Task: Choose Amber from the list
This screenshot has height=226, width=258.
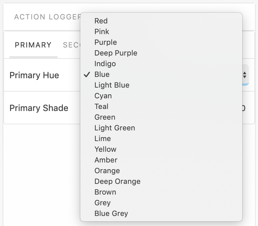Action: click(106, 160)
